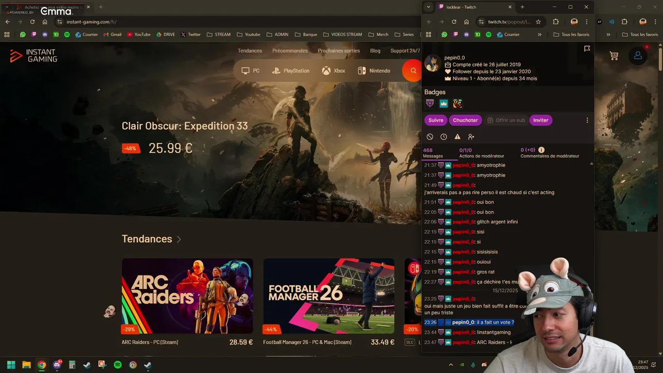Open the shopping cart on Instant Gaming

coord(614,55)
